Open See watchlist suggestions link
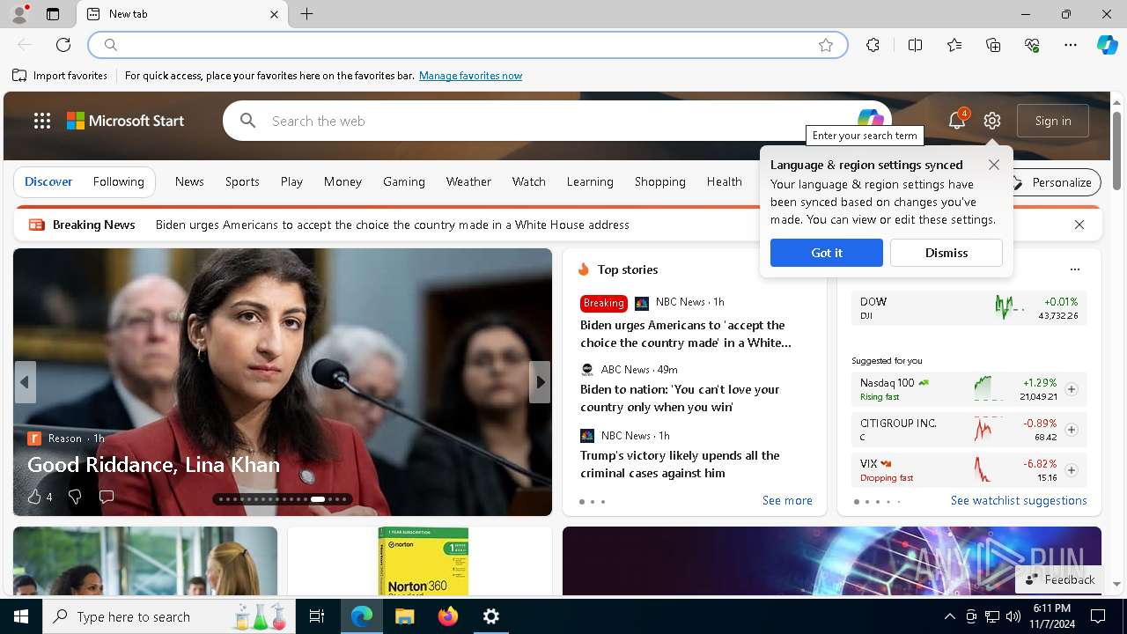 (x=1019, y=500)
